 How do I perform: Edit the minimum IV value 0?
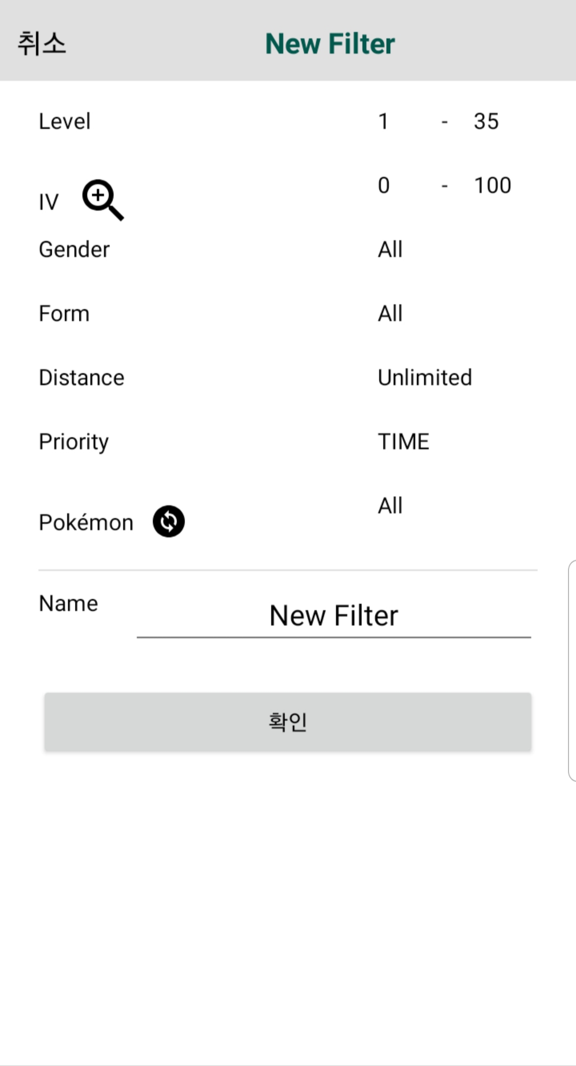(384, 185)
